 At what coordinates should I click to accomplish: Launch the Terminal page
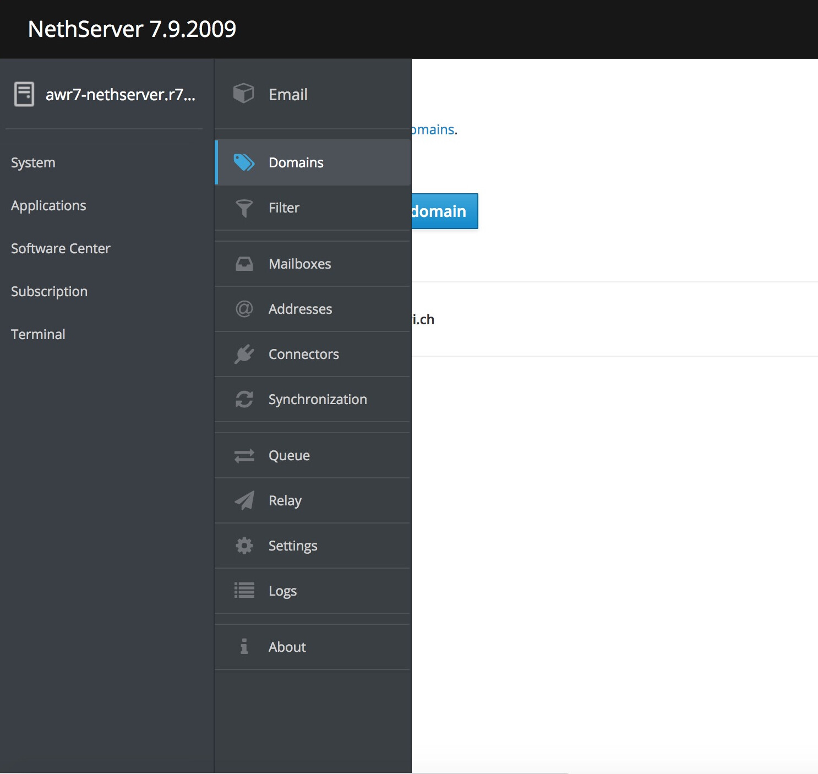(x=38, y=335)
